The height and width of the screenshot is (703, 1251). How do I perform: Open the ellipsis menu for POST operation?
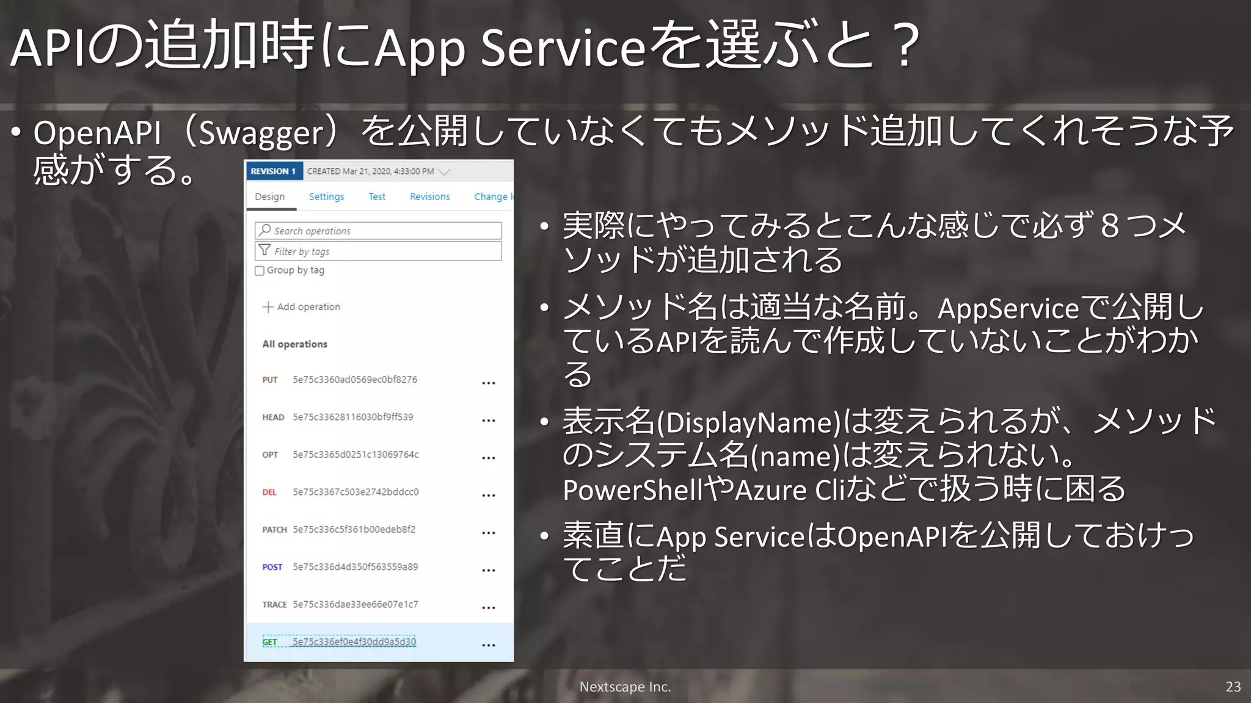click(x=489, y=571)
